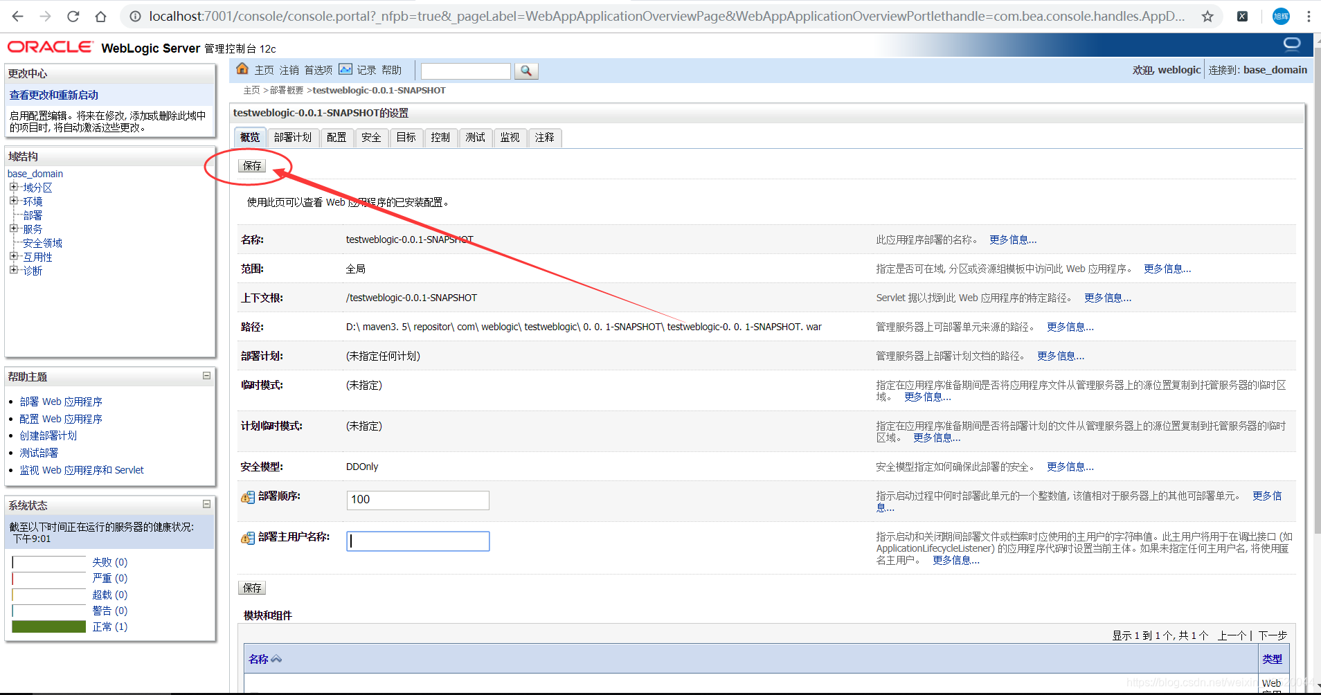Open 首选项 preferences link
The image size is (1321, 695).
(x=318, y=70)
